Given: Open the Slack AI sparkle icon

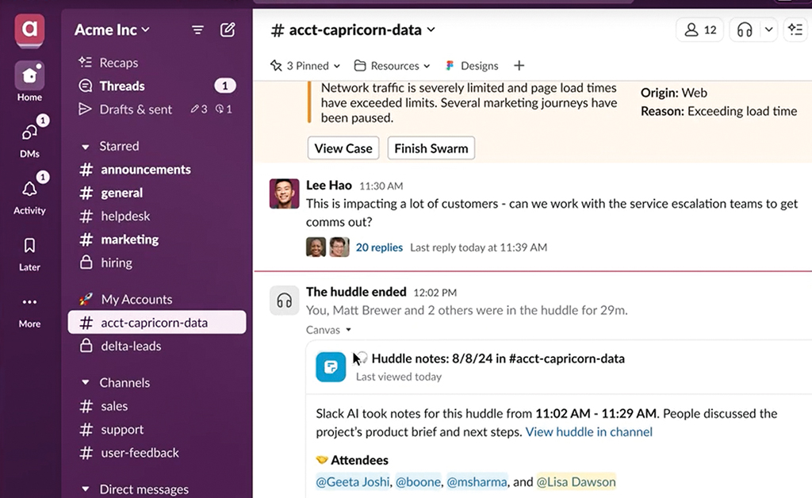Looking at the screenshot, I should [795, 30].
